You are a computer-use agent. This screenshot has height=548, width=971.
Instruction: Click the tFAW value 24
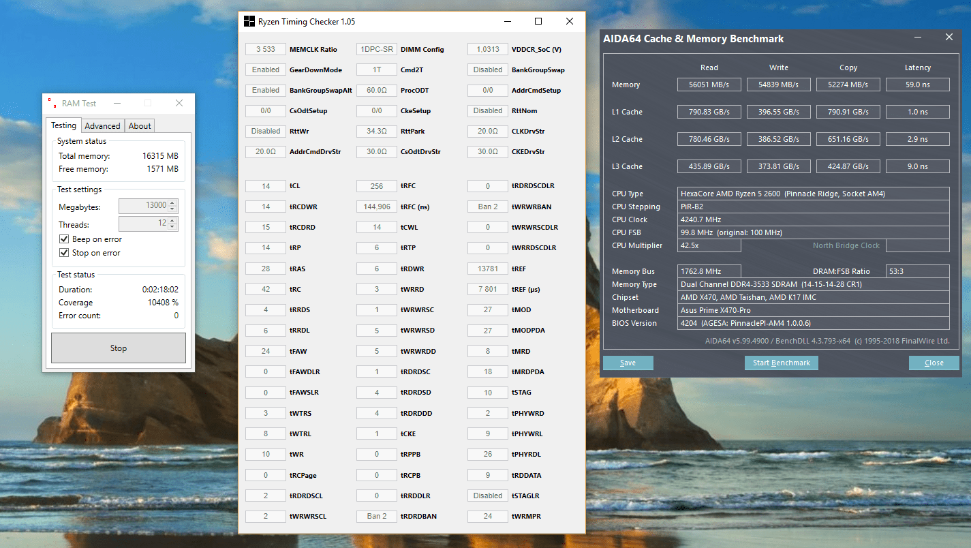pyautogui.click(x=266, y=351)
